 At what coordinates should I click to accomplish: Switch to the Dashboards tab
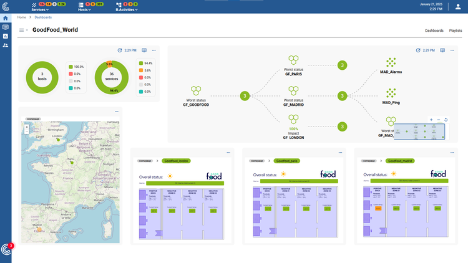434,30
